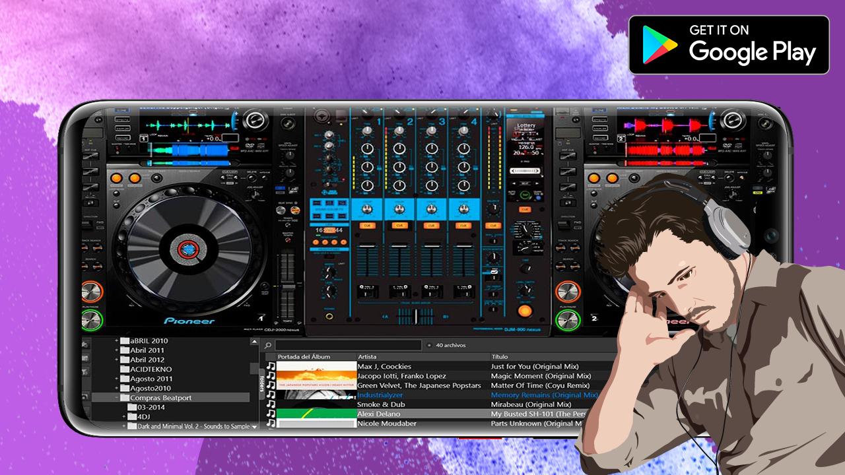Sort tracks by the Título column header
845x475 pixels.
click(x=500, y=357)
